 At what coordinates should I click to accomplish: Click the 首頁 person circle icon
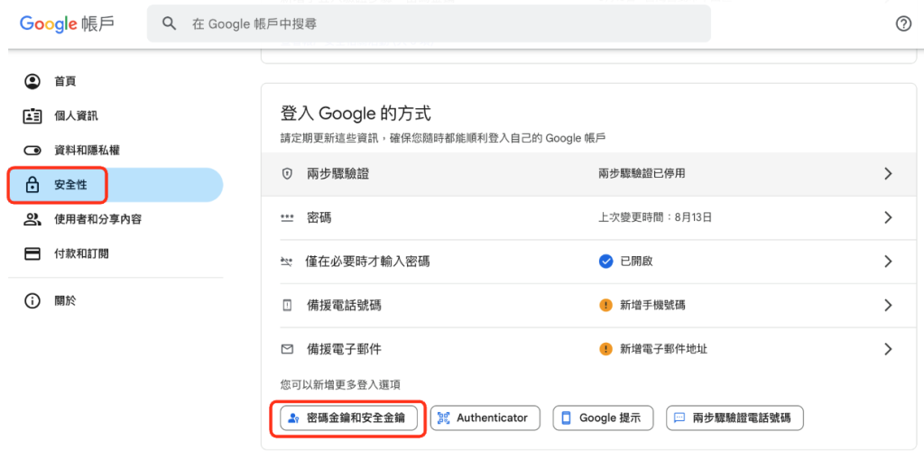tap(32, 81)
